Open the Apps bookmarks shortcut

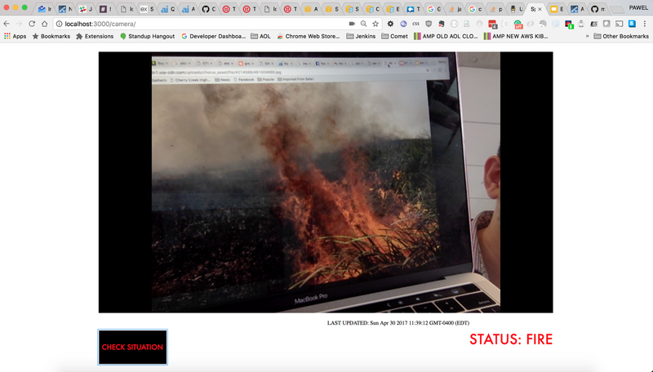15,36
